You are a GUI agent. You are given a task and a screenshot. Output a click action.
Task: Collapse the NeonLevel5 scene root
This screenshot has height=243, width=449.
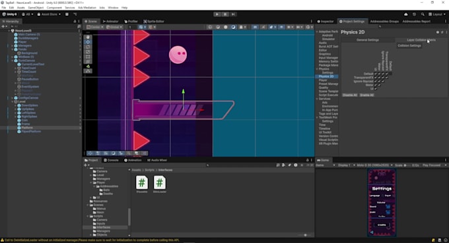tap(9, 30)
